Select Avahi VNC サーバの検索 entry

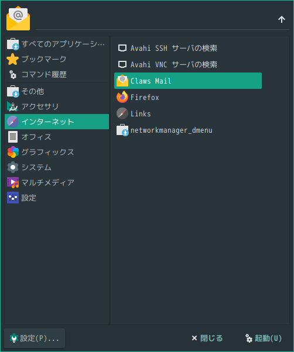[188, 64]
